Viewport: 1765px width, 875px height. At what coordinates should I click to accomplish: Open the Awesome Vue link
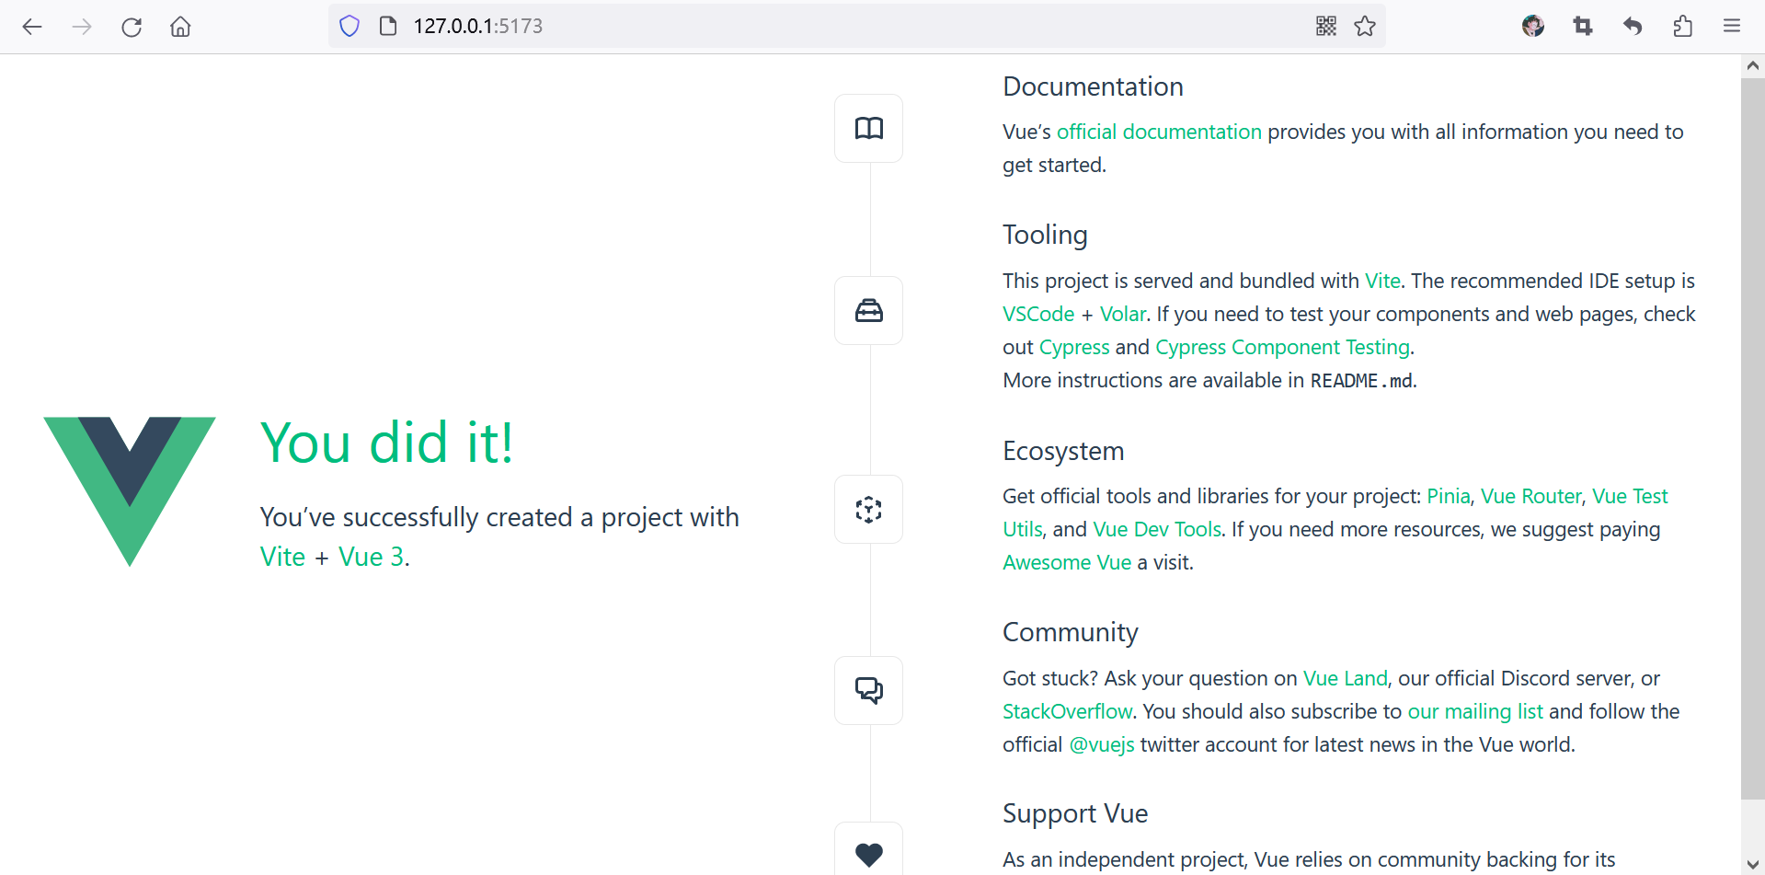coord(1067,562)
